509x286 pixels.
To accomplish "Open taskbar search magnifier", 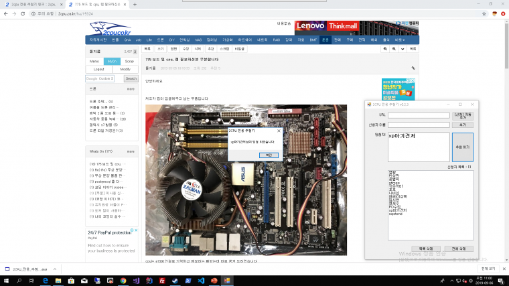I will [19, 281].
